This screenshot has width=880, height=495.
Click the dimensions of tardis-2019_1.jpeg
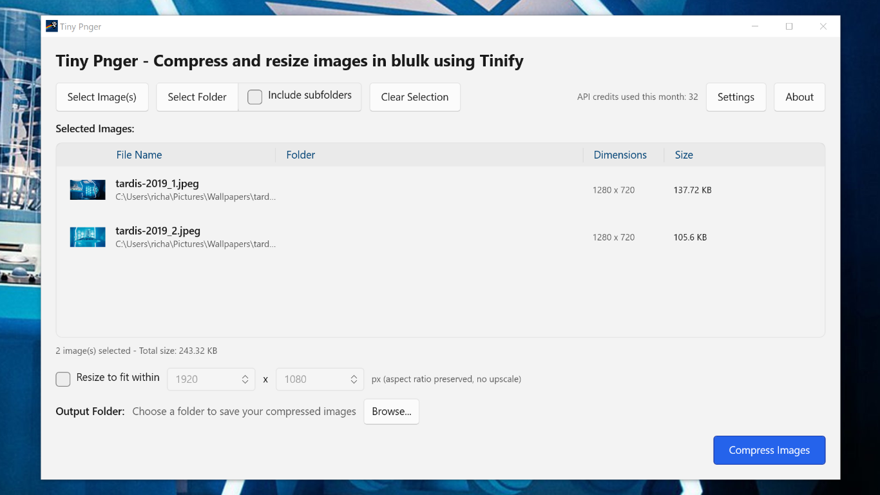tap(614, 190)
